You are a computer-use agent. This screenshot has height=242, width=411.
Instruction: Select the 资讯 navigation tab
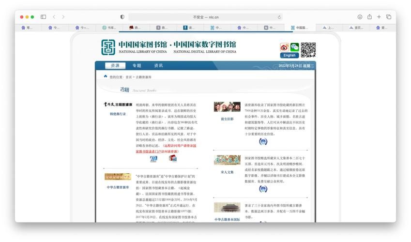click(x=158, y=65)
